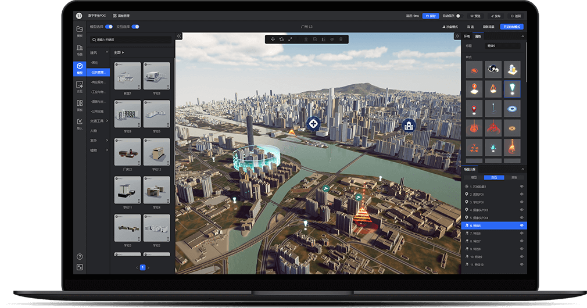Collapse the right properties panel with double arrow
The height and width of the screenshot is (308, 587).
click(x=457, y=36)
